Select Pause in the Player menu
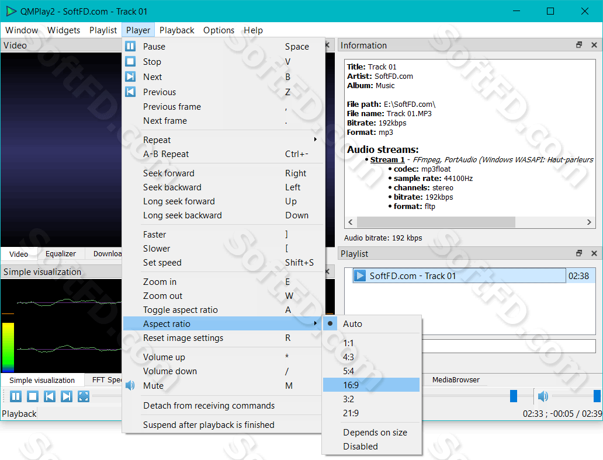The image size is (603, 460). point(224,47)
